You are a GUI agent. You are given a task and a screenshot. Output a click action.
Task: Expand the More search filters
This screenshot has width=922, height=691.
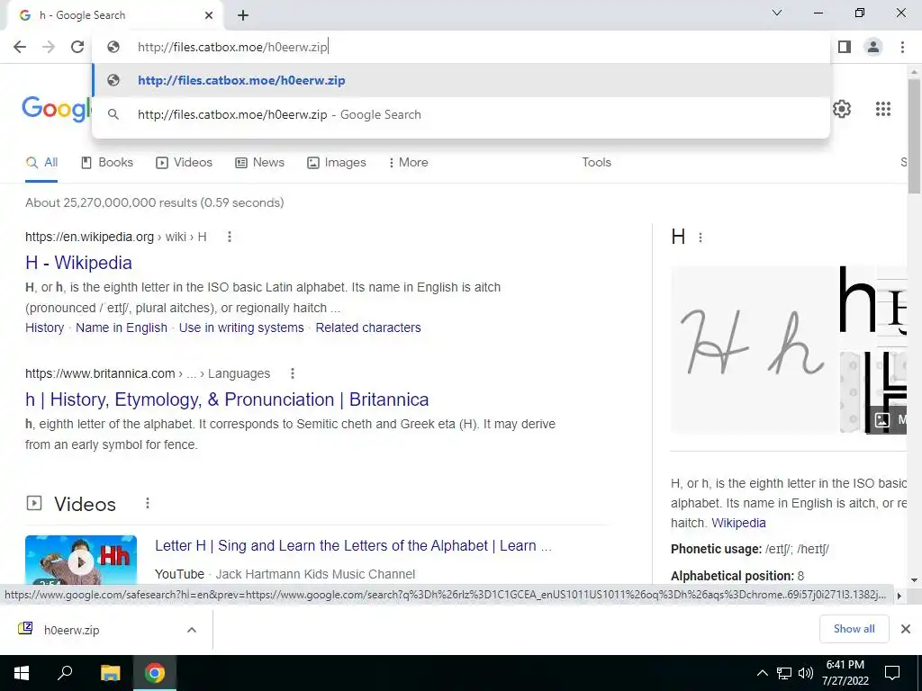coord(408,163)
